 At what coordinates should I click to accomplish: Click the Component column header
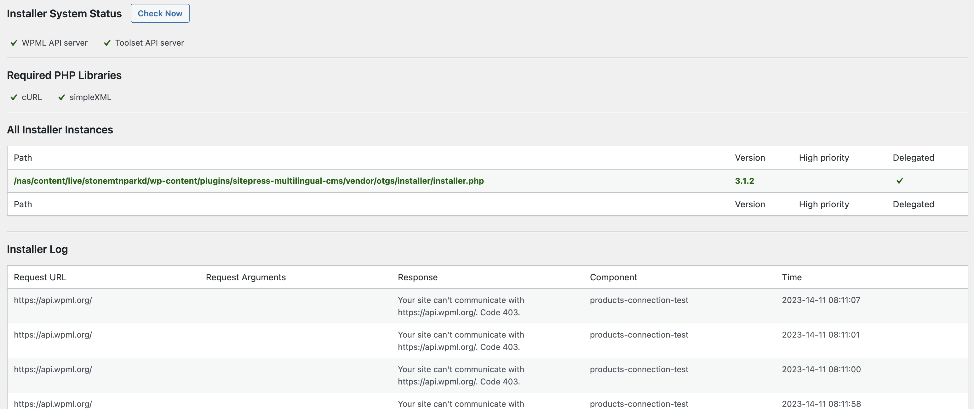click(614, 277)
